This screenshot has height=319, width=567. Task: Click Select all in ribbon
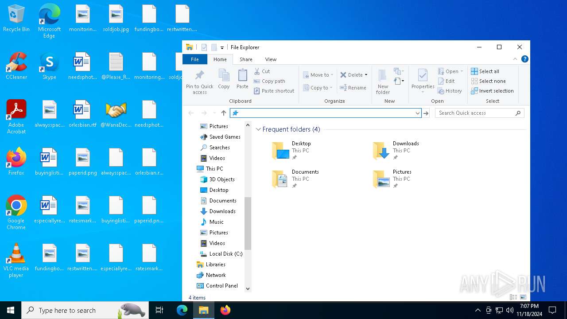pos(485,71)
